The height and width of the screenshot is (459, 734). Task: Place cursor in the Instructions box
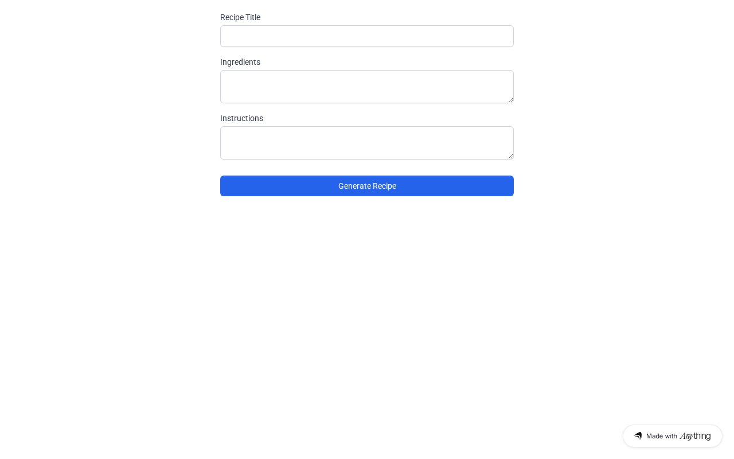point(367,143)
